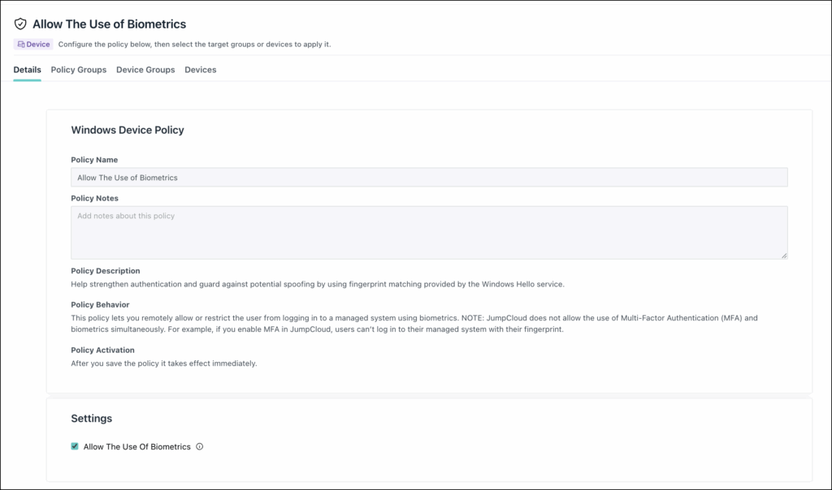Go to the Devices tab
The image size is (832, 490).
(201, 70)
